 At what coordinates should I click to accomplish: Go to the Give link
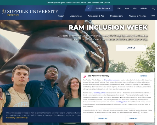point(135,8)
